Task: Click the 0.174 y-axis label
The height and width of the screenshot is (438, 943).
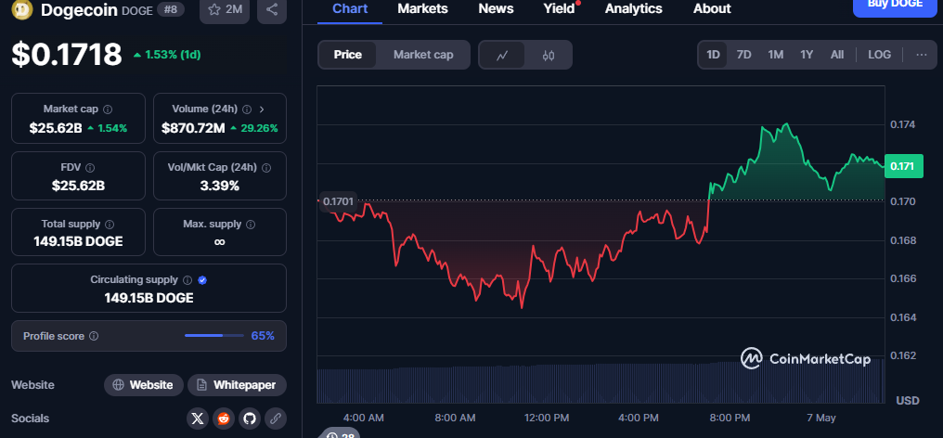Action: pos(902,124)
